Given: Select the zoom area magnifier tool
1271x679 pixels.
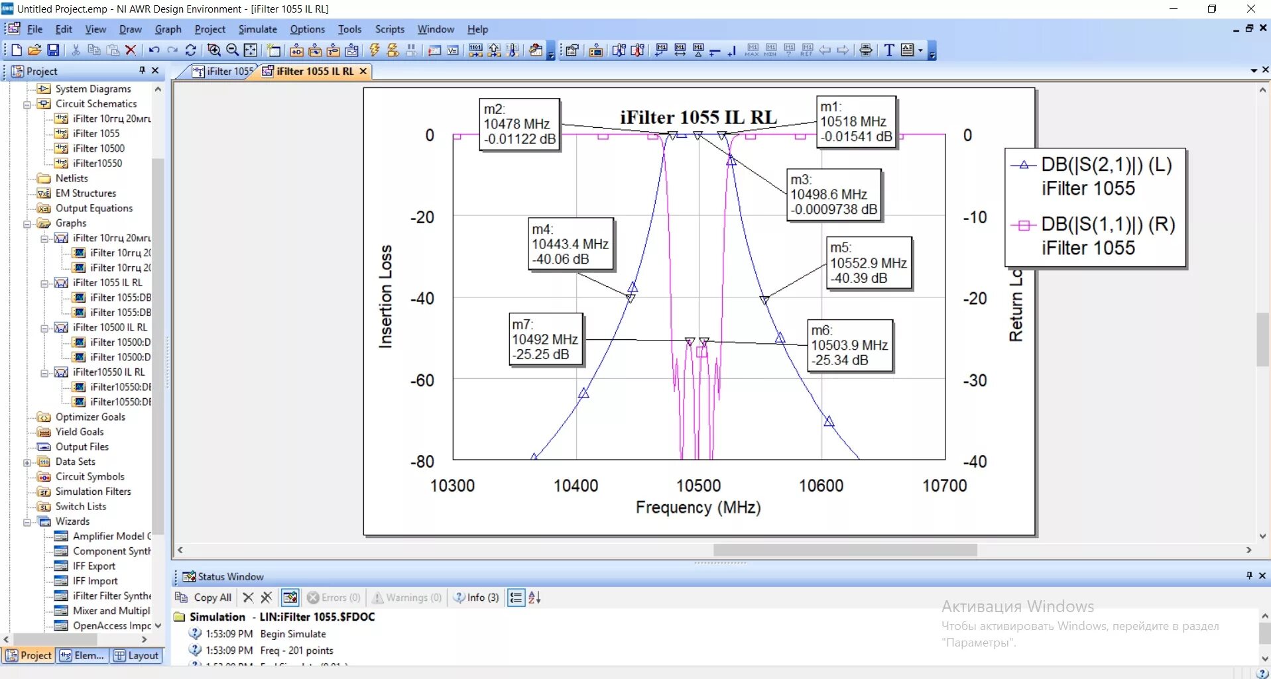Looking at the screenshot, I should 214,50.
